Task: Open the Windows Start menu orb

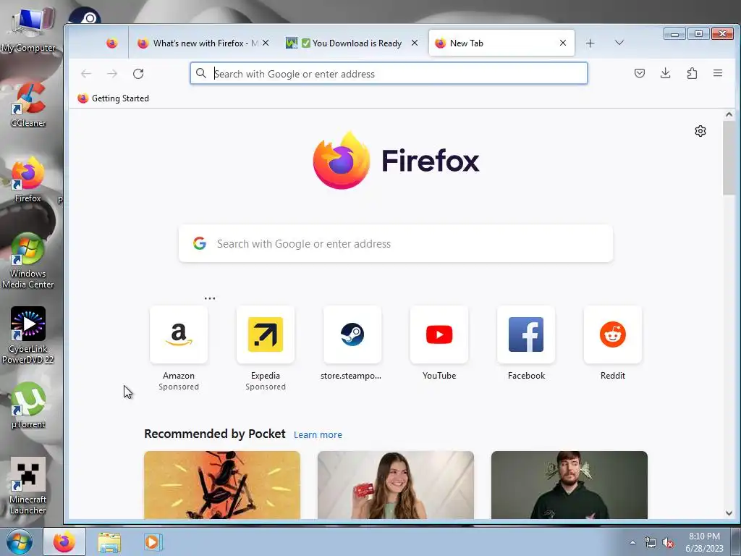Action: pyautogui.click(x=20, y=542)
